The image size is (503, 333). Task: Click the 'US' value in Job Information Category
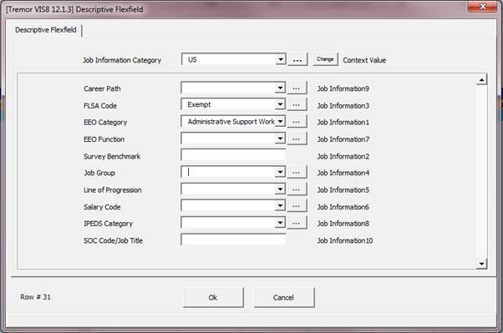click(x=192, y=59)
